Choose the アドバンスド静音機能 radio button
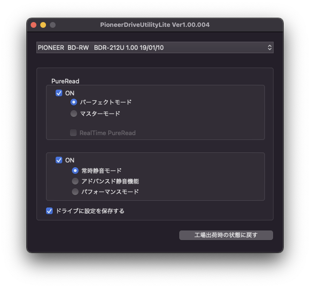Image resolution: width=310 pixels, height=288 pixels. (75, 181)
